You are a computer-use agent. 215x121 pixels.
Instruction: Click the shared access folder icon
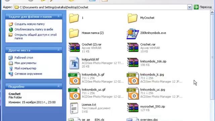[11, 35]
